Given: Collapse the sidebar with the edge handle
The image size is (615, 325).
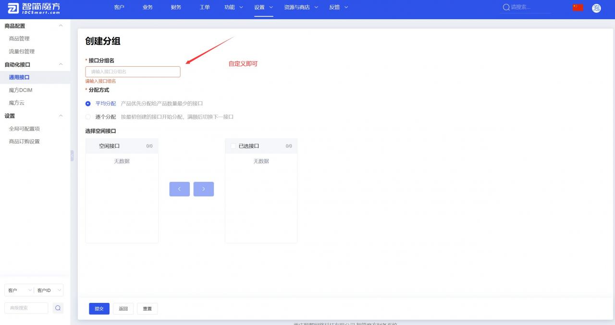Looking at the screenshot, I should 72,156.
